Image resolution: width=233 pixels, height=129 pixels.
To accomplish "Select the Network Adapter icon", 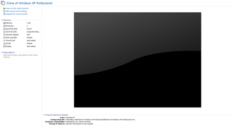I will click(4, 35).
